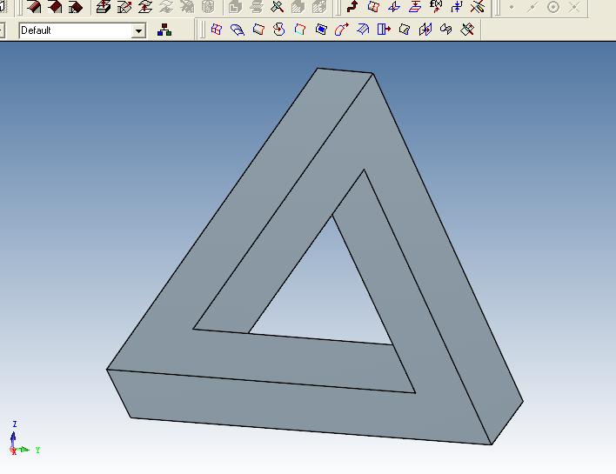Click the teal pencil-crossed tool icon
Viewport: 616px width, 474px height.
[277, 7]
